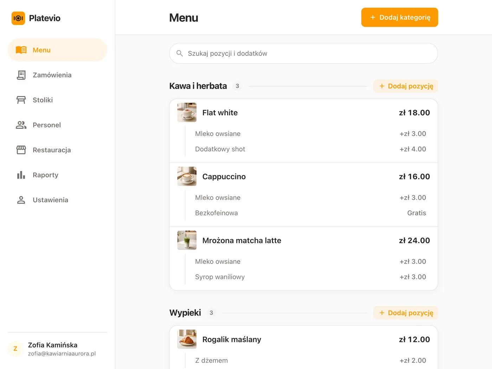Open the Raporty bar chart icon
The image size is (492, 369).
(21, 175)
